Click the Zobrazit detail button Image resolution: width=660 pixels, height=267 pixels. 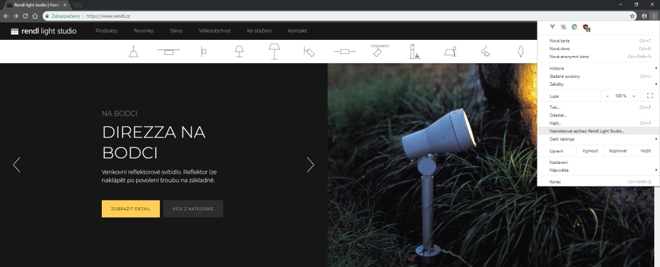point(130,208)
